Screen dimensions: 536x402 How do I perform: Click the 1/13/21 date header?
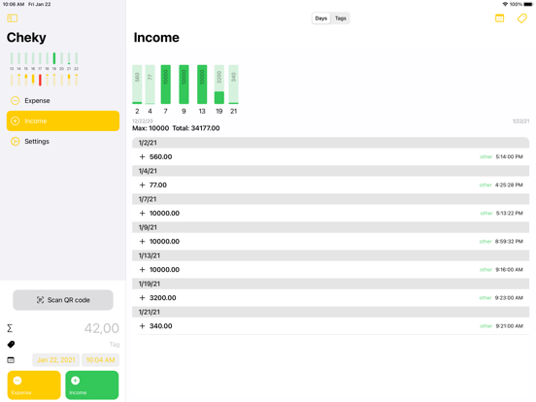330,255
